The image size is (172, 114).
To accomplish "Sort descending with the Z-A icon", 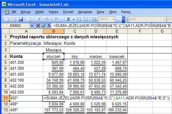I will 86,19.
